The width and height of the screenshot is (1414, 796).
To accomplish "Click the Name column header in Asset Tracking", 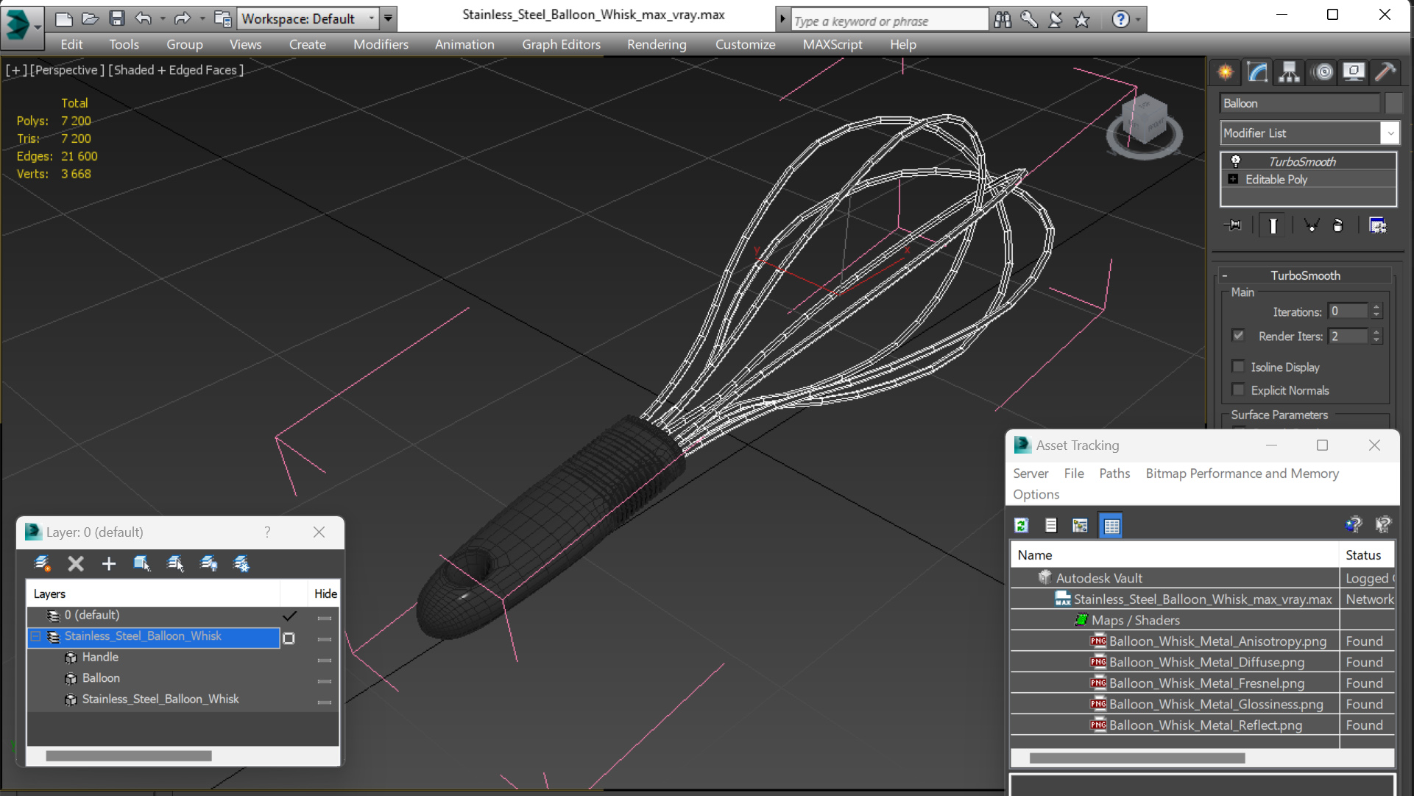I will coord(1175,555).
